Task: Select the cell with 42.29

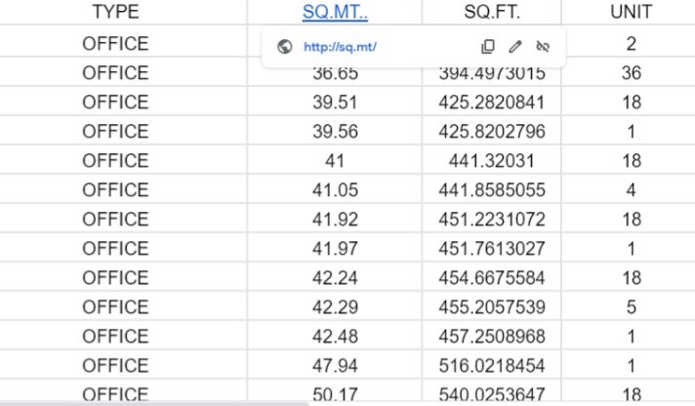Action: click(335, 306)
